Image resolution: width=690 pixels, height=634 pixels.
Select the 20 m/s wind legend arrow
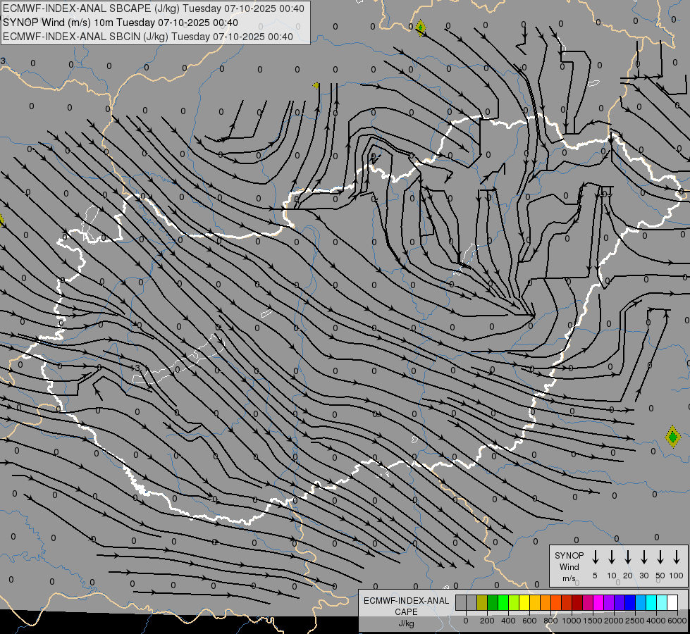[x=628, y=557]
